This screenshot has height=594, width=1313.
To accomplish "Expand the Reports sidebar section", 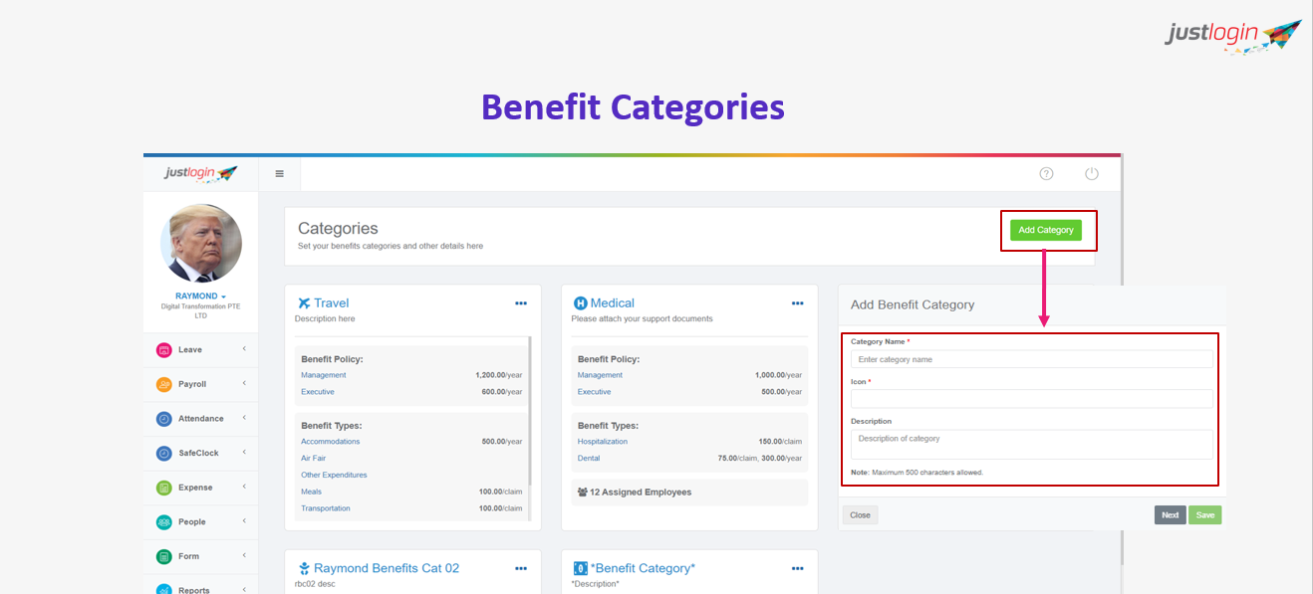I will (x=189, y=588).
